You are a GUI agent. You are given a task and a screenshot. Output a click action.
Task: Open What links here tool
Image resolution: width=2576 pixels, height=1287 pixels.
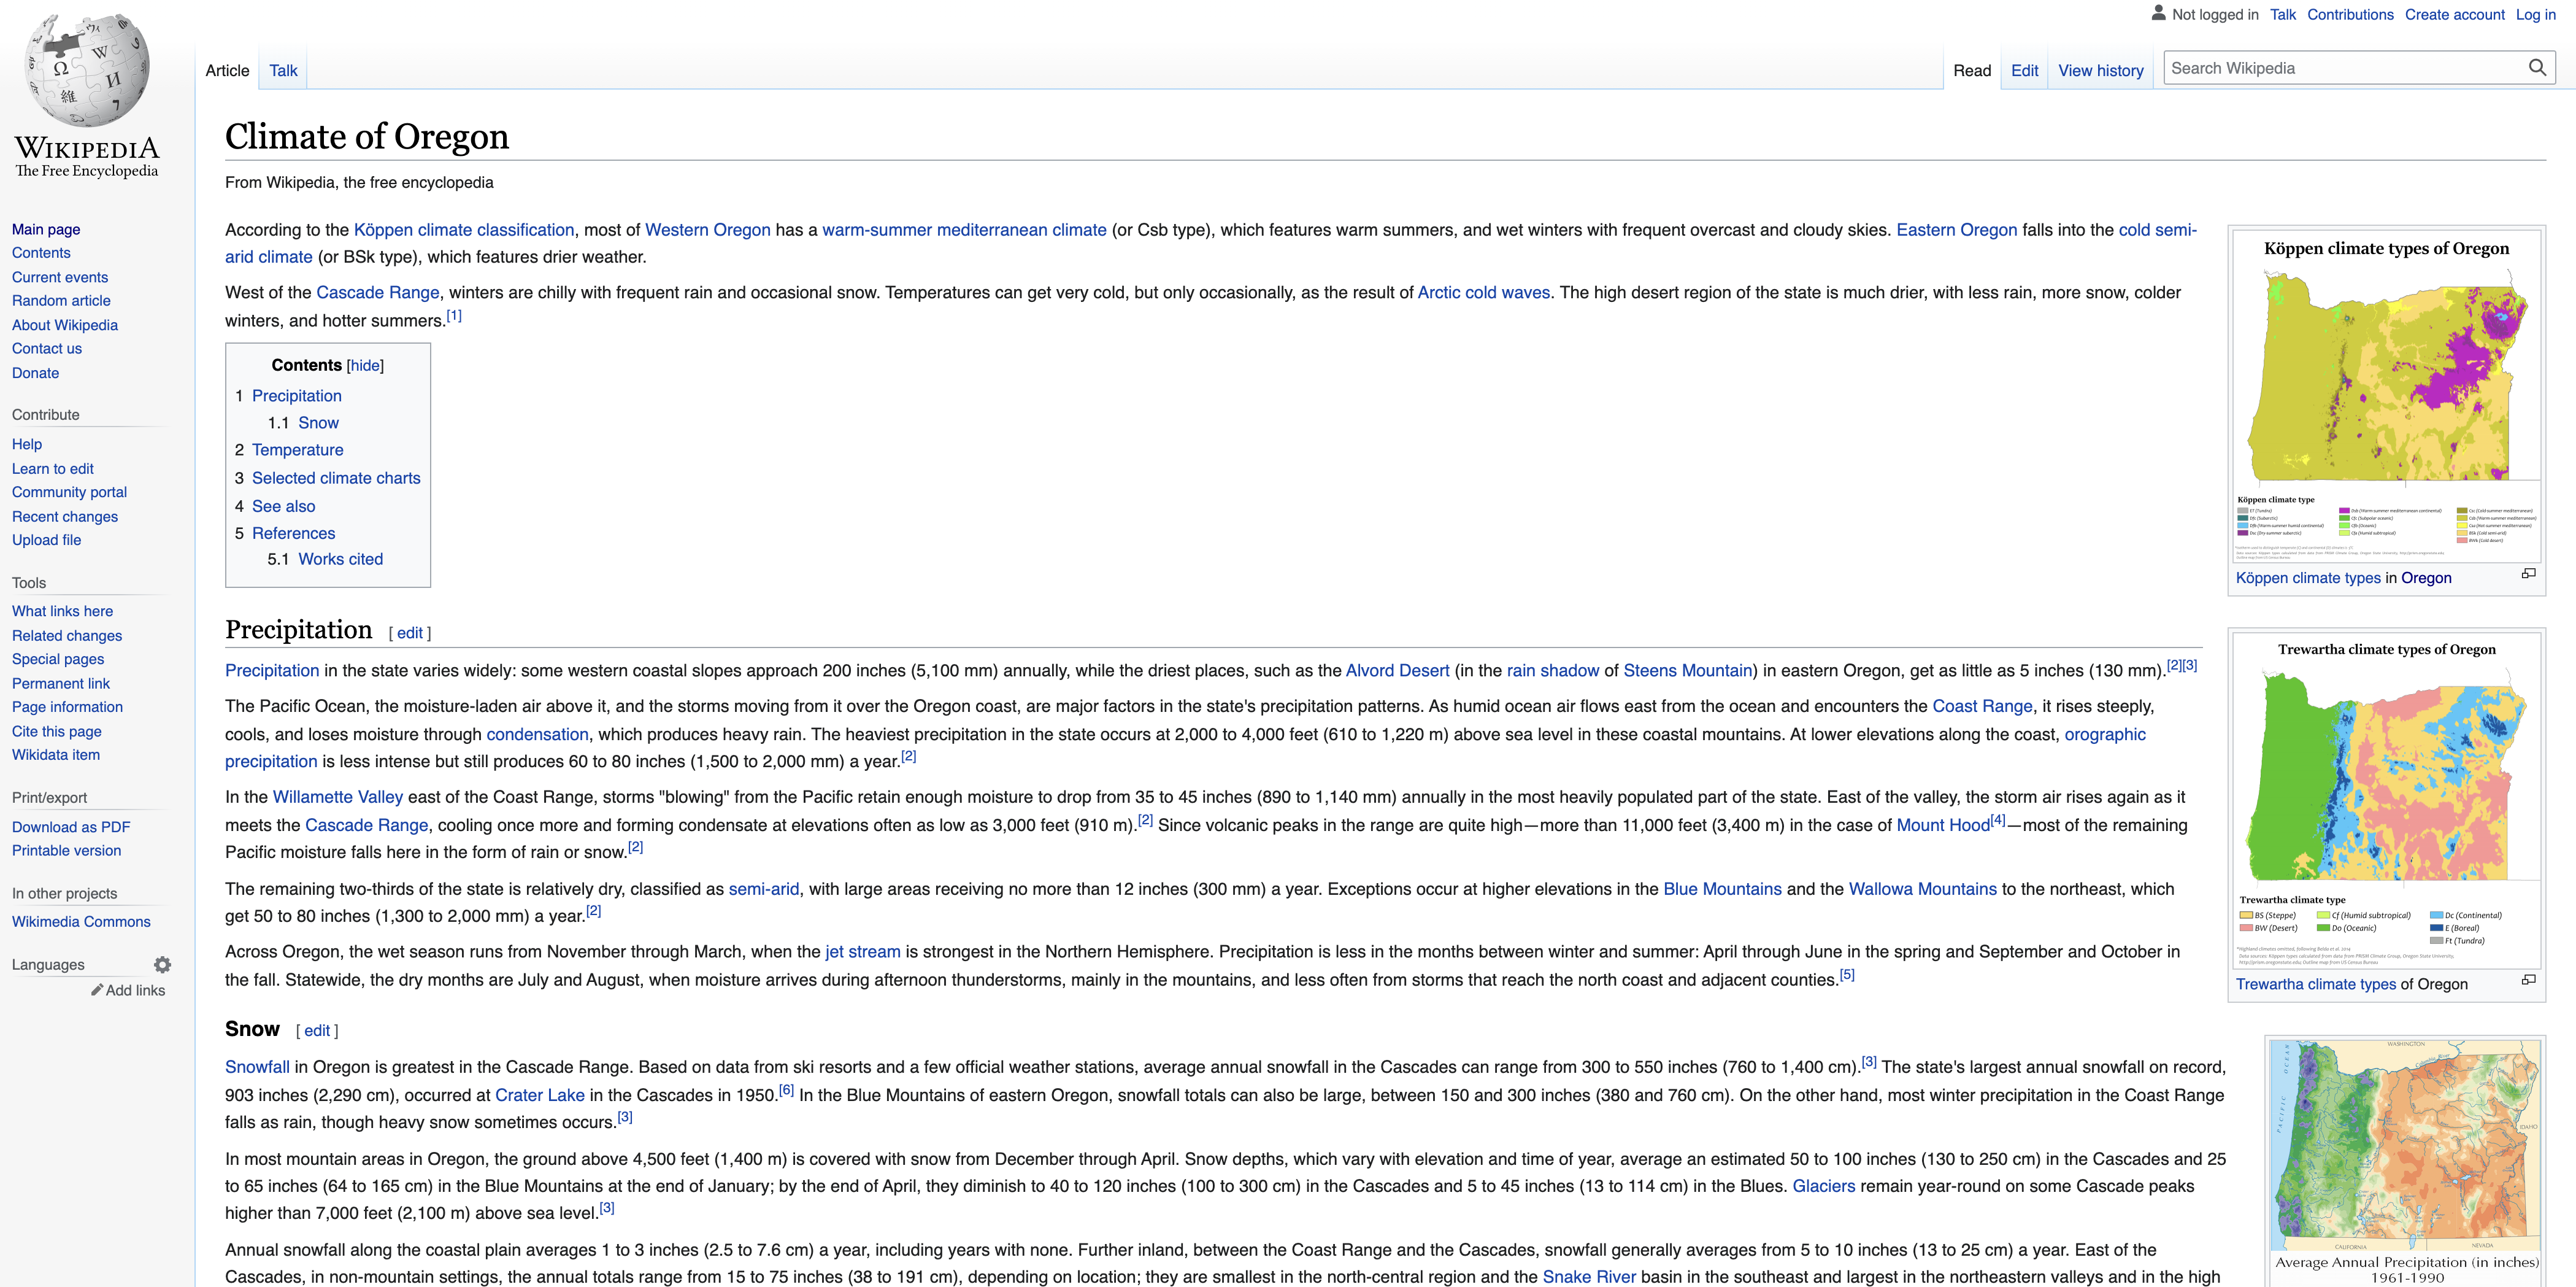[62, 611]
